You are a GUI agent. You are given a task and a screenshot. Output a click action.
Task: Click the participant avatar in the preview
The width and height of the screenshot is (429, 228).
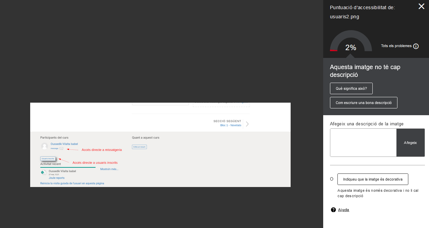click(x=44, y=146)
